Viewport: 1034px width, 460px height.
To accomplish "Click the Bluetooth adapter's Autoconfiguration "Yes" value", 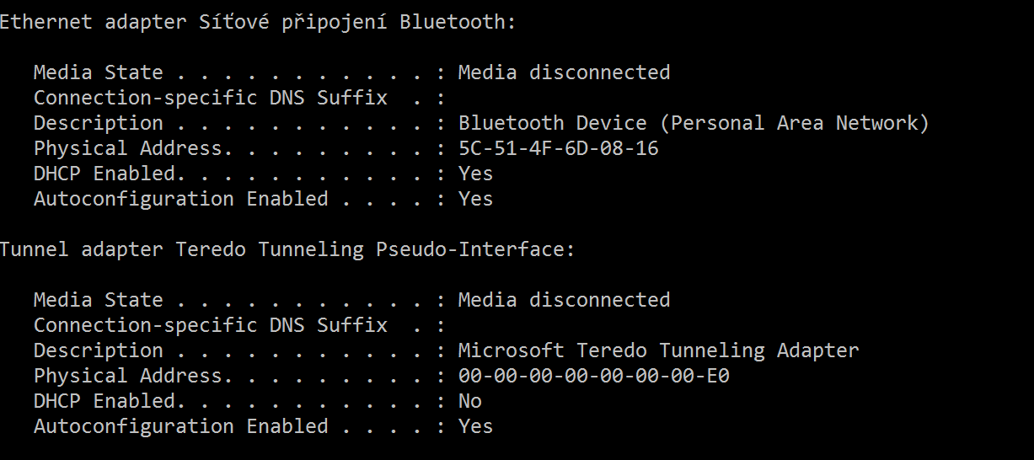I will tap(475, 200).
